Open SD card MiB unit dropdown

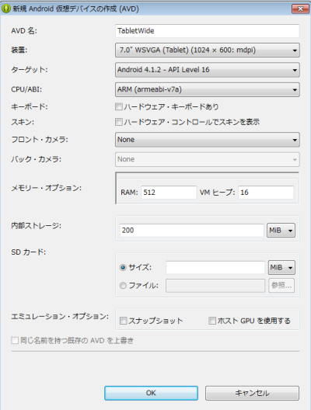[281, 267]
